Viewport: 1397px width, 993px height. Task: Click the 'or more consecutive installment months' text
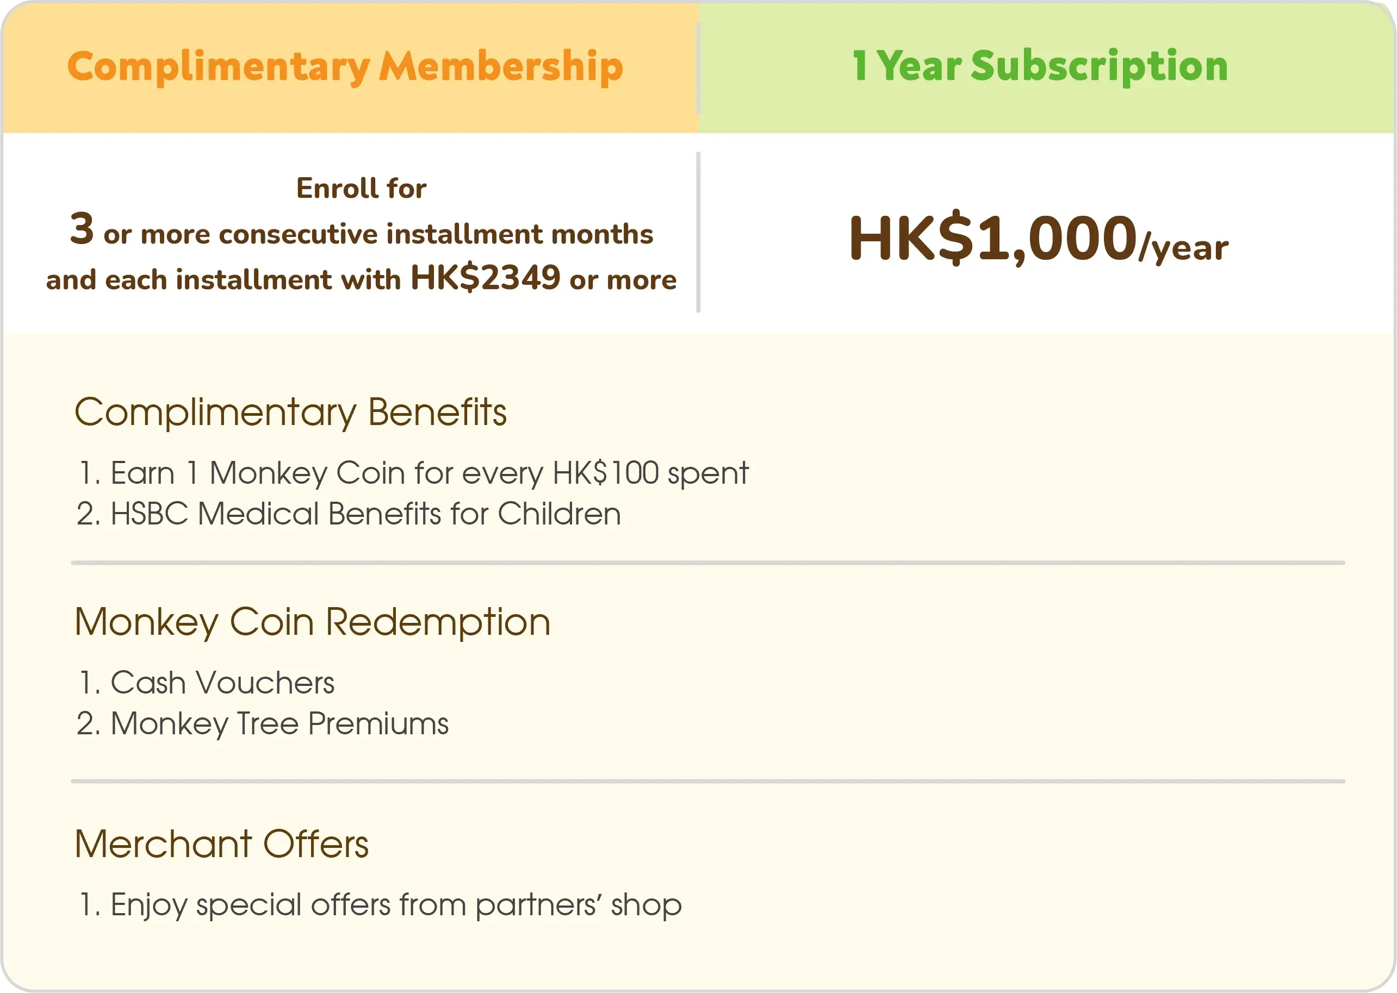378,235
